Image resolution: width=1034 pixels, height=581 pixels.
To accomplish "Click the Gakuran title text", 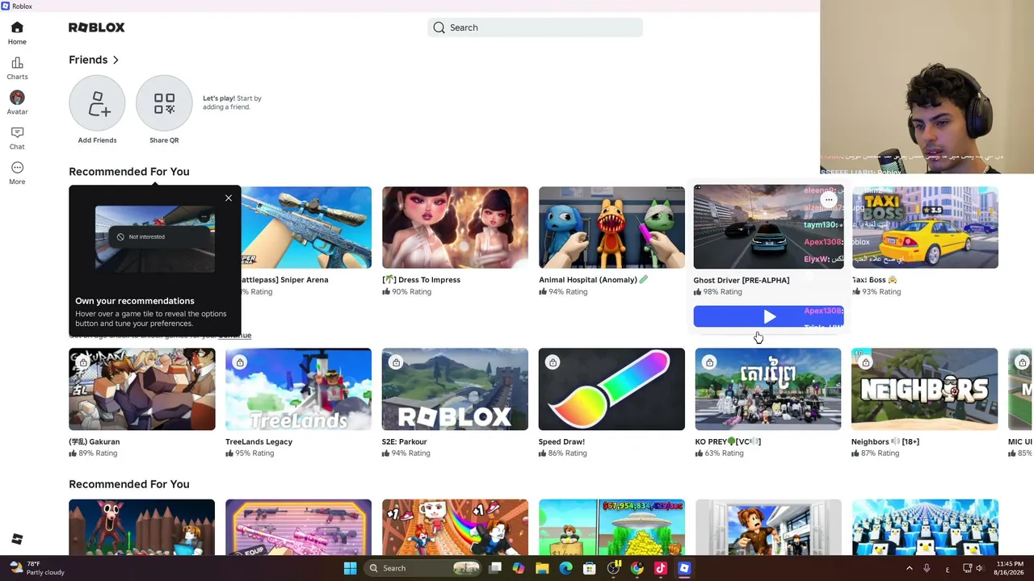I will (x=95, y=441).
